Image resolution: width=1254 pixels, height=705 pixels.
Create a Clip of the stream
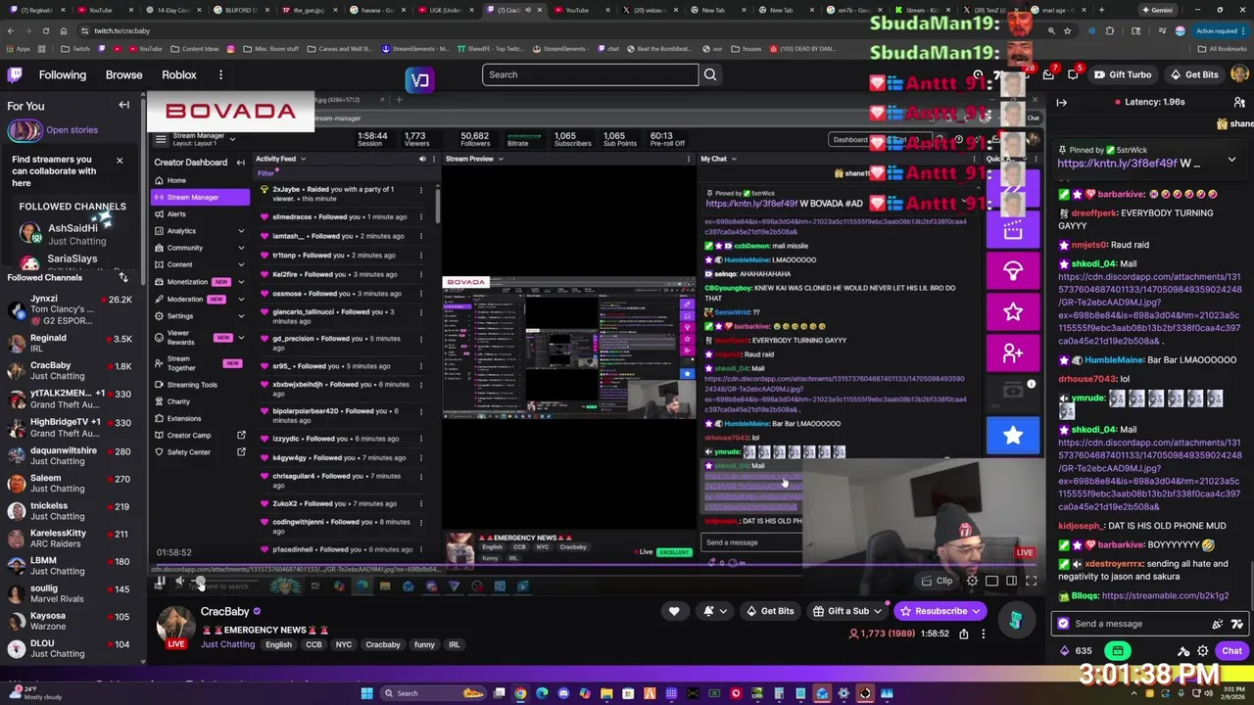tap(937, 581)
